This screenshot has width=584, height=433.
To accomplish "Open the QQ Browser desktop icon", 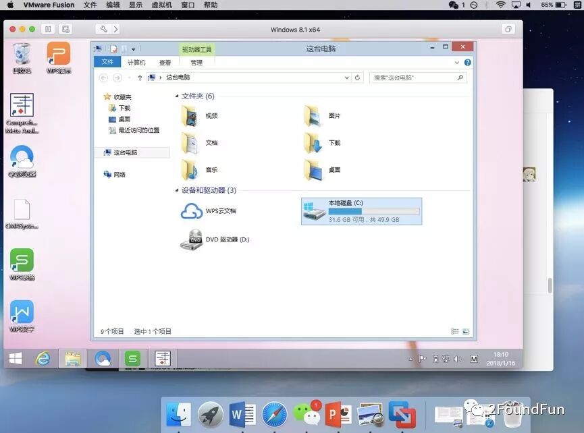I will (22, 161).
